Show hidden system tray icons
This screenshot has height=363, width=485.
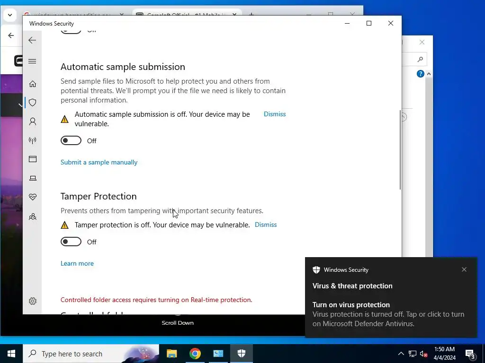[401, 354]
